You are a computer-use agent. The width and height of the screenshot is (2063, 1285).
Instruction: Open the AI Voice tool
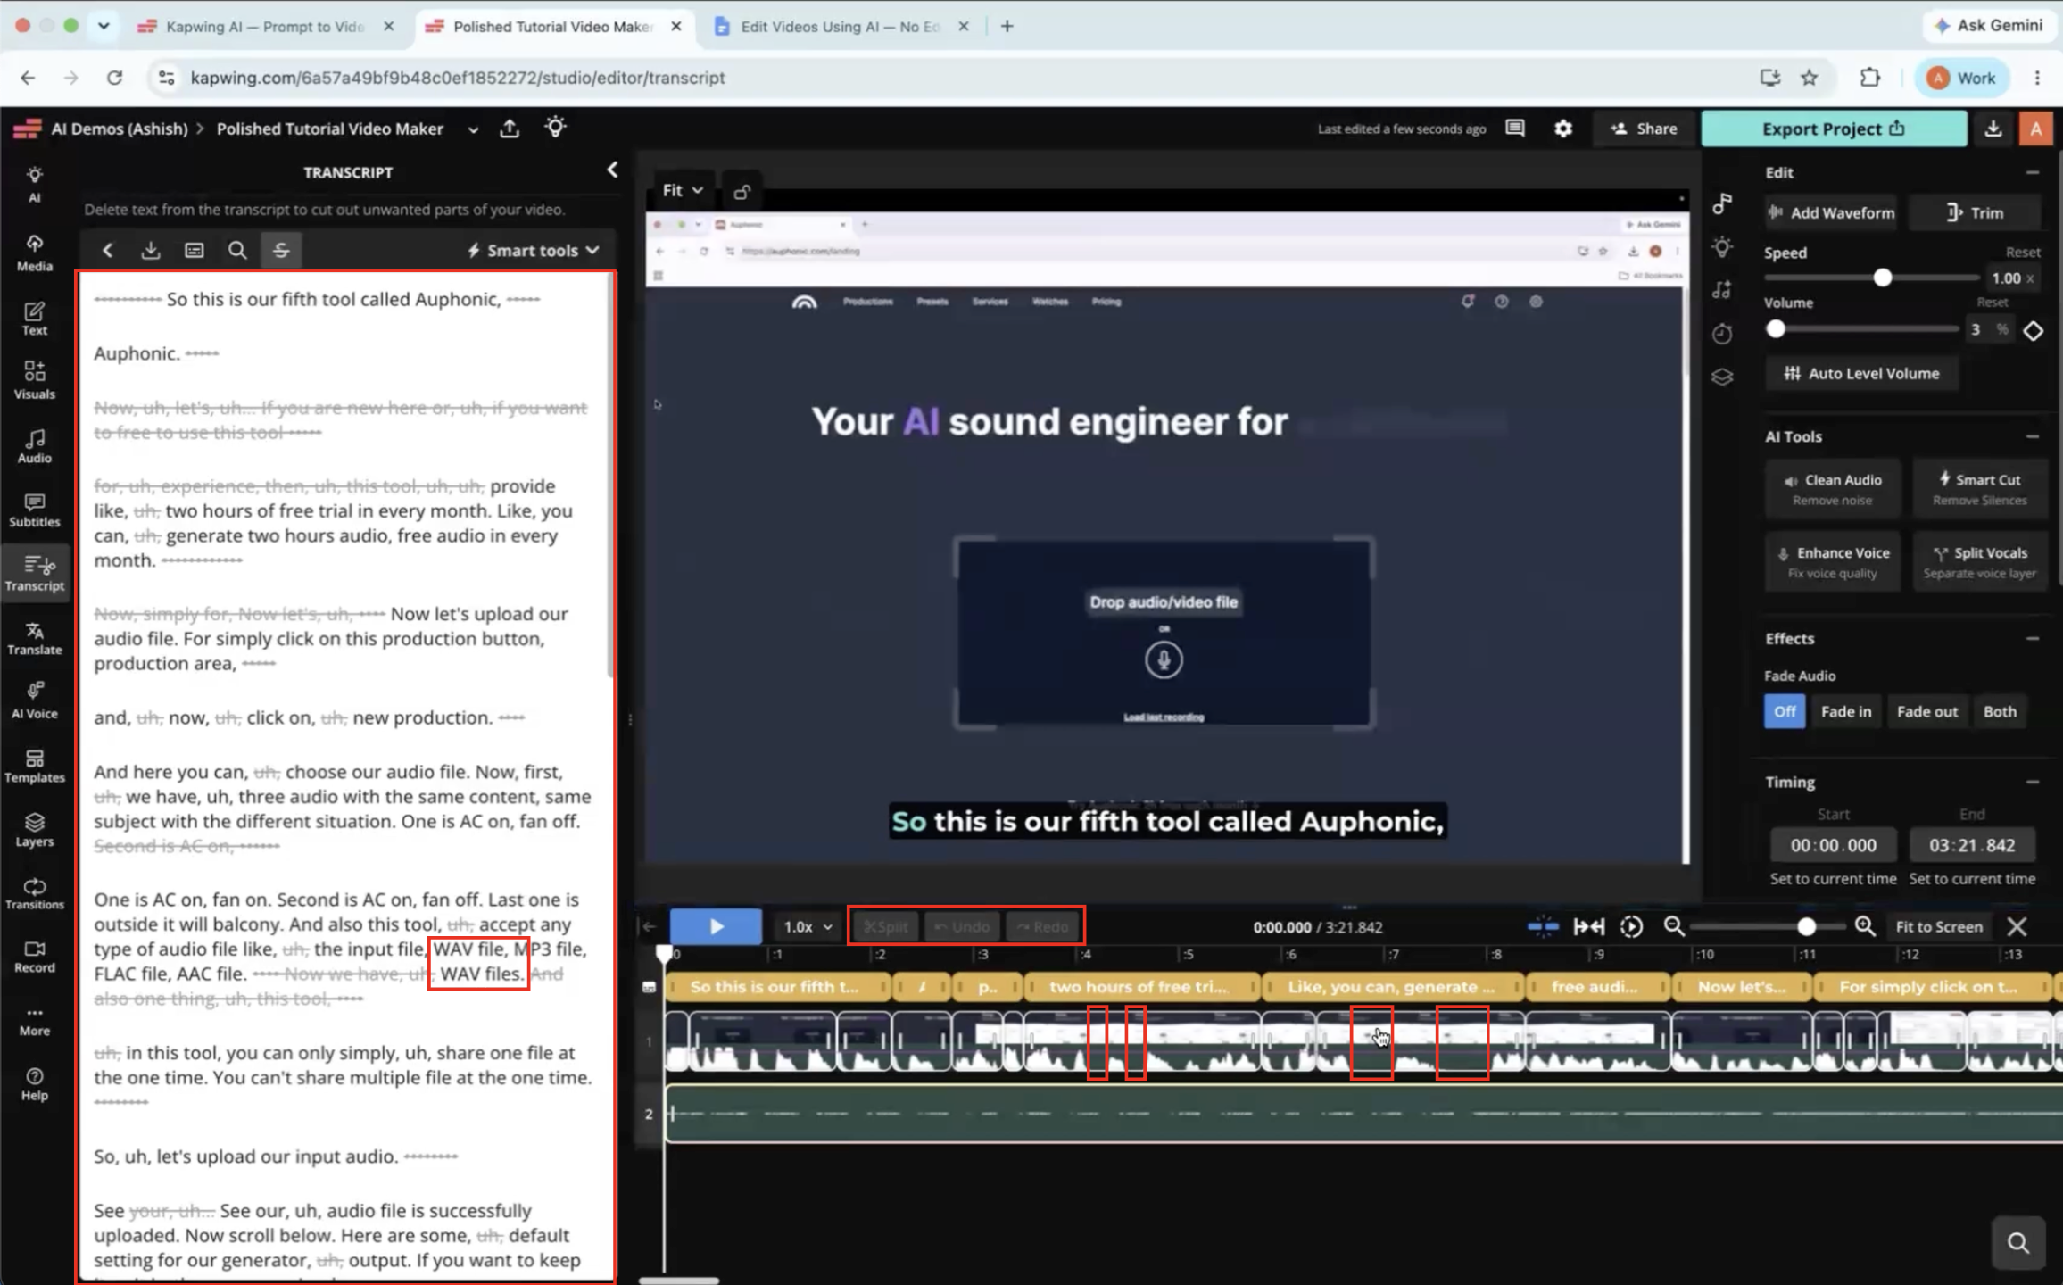tap(34, 701)
